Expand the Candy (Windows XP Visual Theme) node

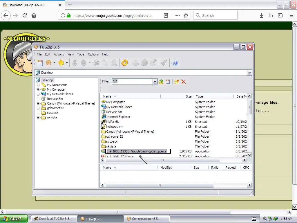tap(38, 104)
